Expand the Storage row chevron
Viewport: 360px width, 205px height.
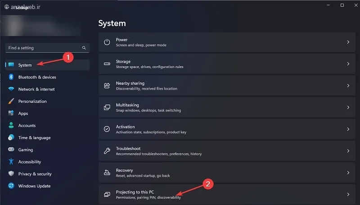pyautogui.click(x=348, y=64)
